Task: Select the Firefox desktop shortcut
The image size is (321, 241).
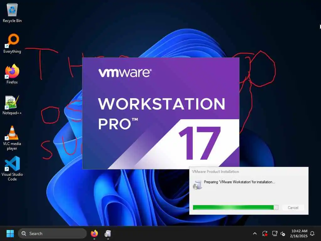Action: [x=12, y=74]
